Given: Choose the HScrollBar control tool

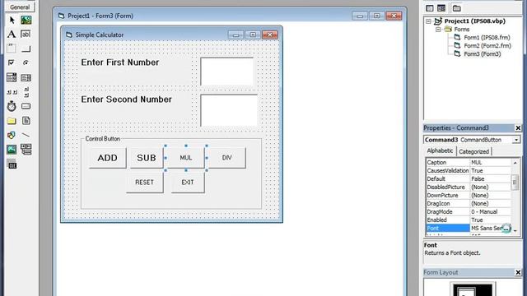Looking at the screenshot, I should pos(12,91).
